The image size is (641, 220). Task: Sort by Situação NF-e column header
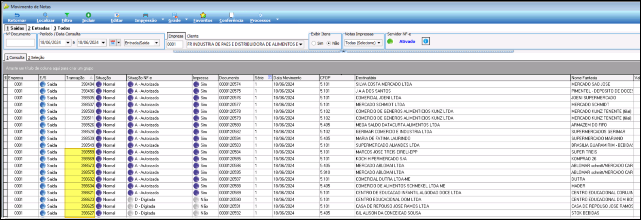coord(159,78)
